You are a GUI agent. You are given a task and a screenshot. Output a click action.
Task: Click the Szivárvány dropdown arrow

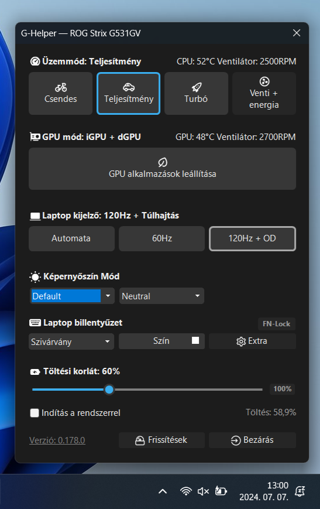pos(107,342)
